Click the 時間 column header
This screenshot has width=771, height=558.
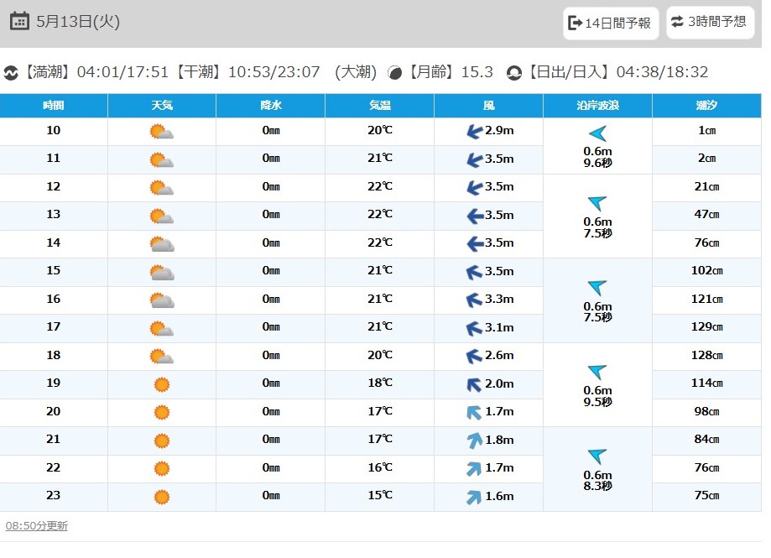tap(54, 105)
